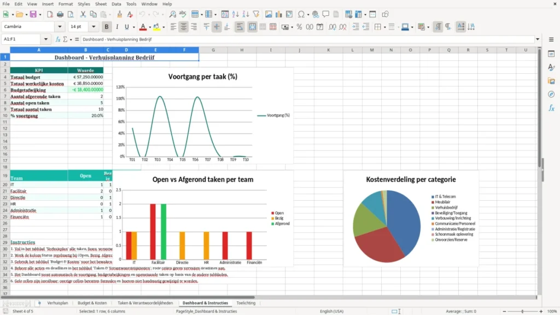
Task: Open the Function Wizard
Action: pos(58,39)
